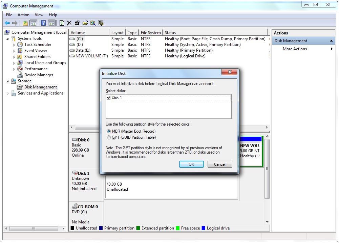The width and height of the screenshot is (340, 243).
Task: Click the Task Scheduler clock icon
Action: tap(20, 45)
